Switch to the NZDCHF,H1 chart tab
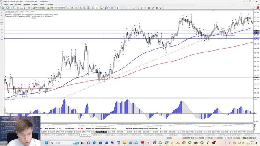Screen dimensions: 260x146 pyautogui.click(x=97, y=135)
